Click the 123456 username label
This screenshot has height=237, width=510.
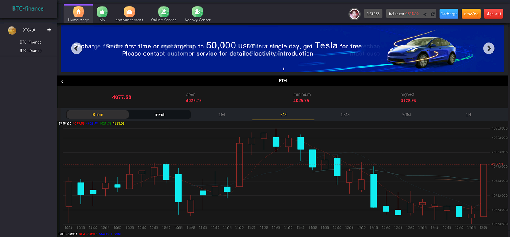(373, 14)
